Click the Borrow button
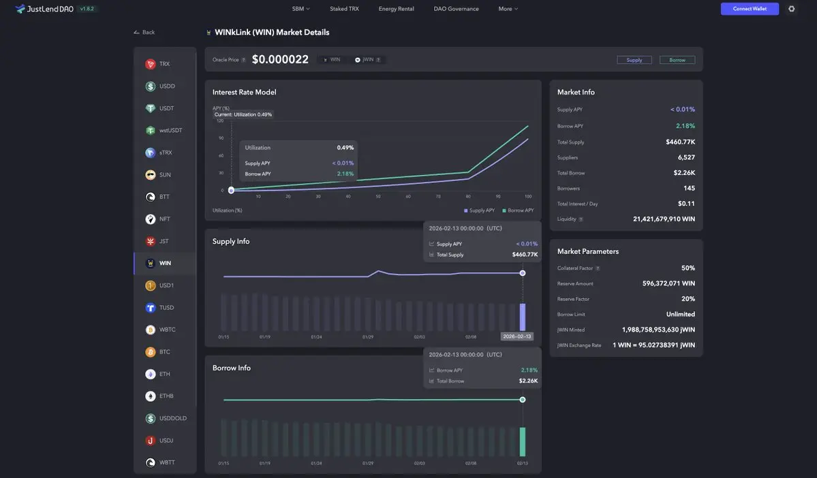 677,60
